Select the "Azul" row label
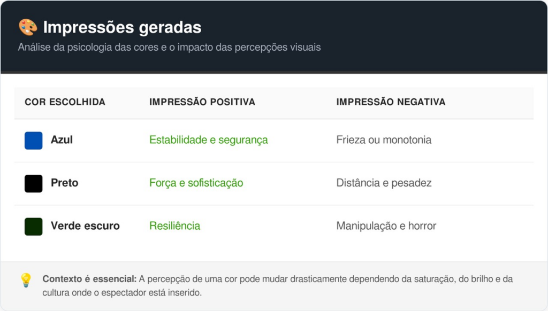548x311 pixels. point(62,140)
